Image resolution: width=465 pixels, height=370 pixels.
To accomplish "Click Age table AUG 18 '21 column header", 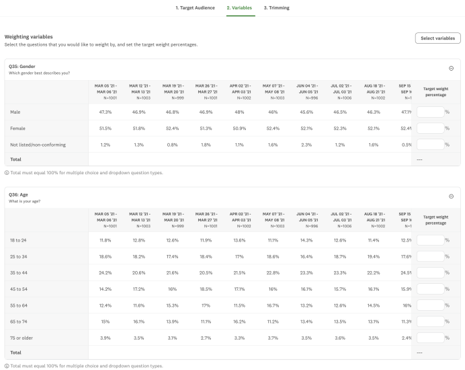I will [375, 220].
